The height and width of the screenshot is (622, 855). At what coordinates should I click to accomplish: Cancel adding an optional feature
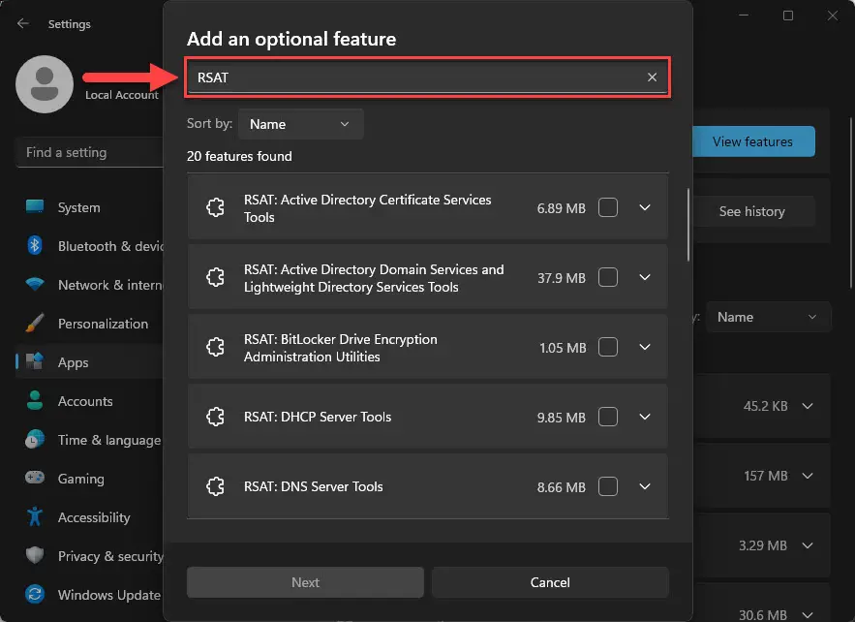click(550, 582)
